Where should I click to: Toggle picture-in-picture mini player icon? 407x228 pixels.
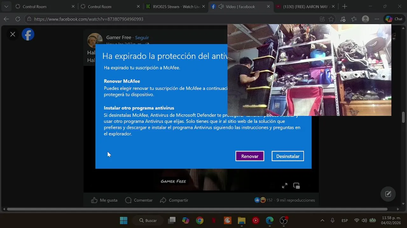tap(296, 186)
